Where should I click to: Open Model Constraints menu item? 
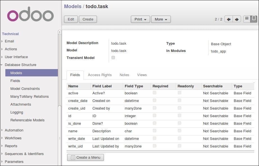coord(25,89)
